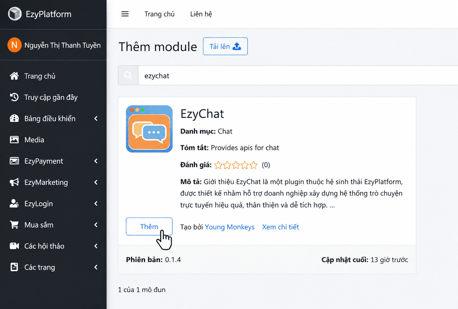458x309 pixels.
Task: Click the third rating star
Action: [236, 165]
